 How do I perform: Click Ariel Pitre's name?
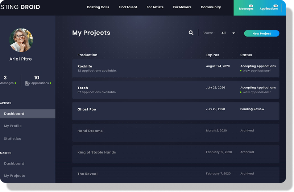coord(21,59)
